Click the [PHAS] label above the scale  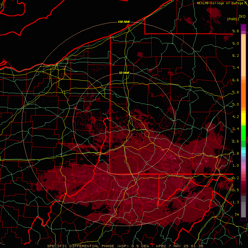pos(233,19)
